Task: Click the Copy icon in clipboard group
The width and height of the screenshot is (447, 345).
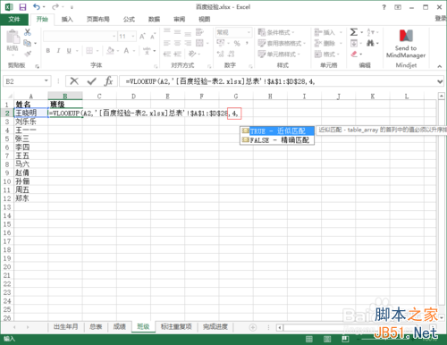Action: tap(27, 43)
